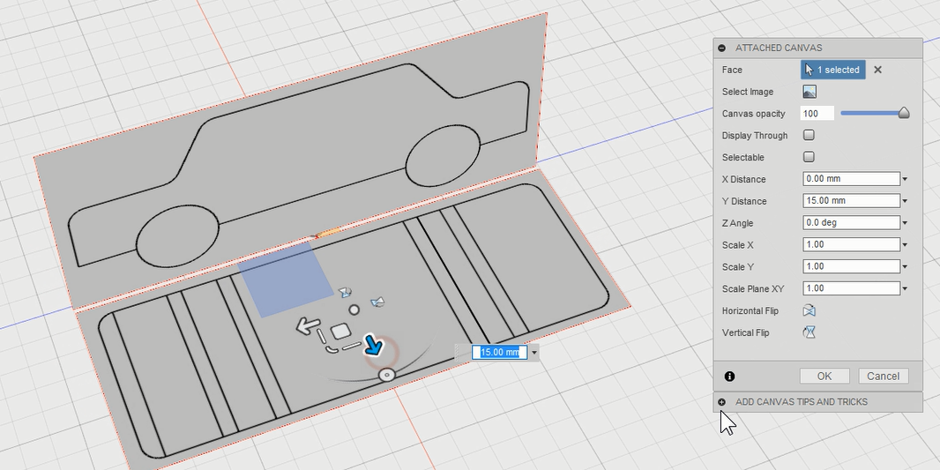Image resolution: width=940 pixels, height=470 pixels.
Task: Confirm the canvas with OK
Action: point(824,376)
